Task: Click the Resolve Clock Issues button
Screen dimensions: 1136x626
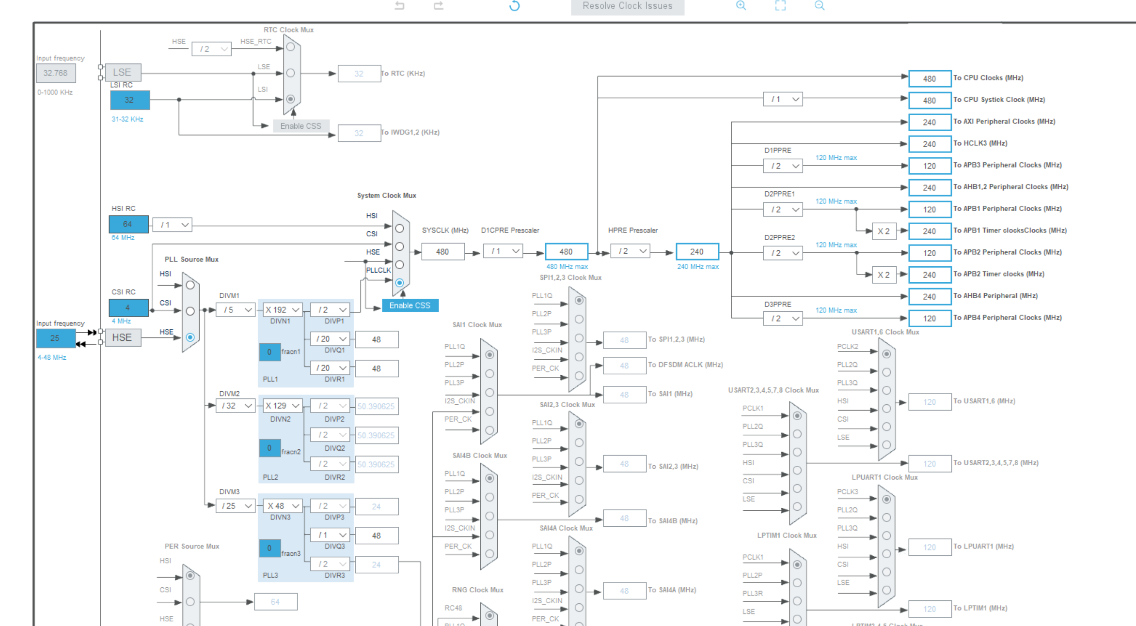Action: click(628, 7)
